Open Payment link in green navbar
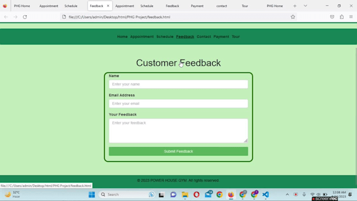 coord(221,37)
